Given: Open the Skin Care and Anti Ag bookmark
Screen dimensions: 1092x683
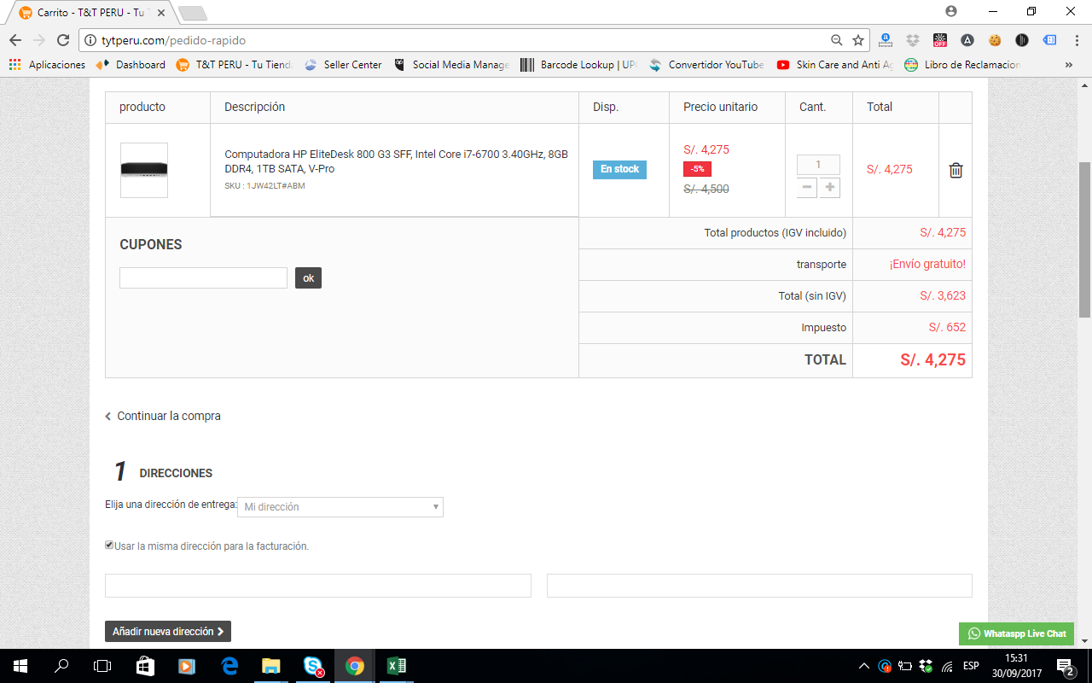Looking at the screenshot, I should [x=834, y=65].
